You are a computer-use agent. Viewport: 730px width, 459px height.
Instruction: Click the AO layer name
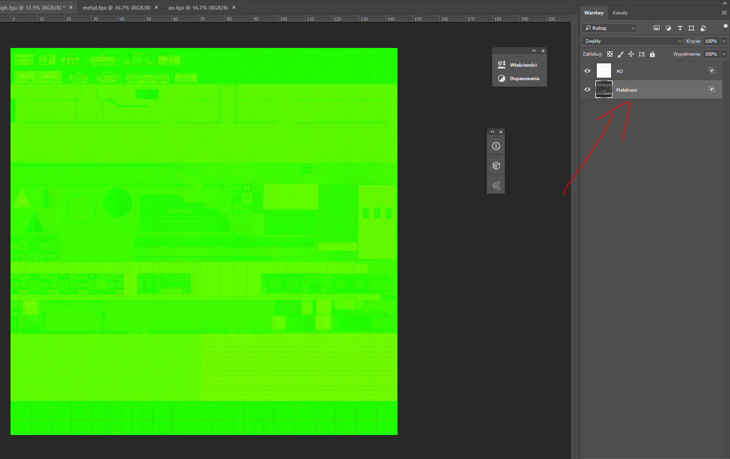(x=619, y=71)
